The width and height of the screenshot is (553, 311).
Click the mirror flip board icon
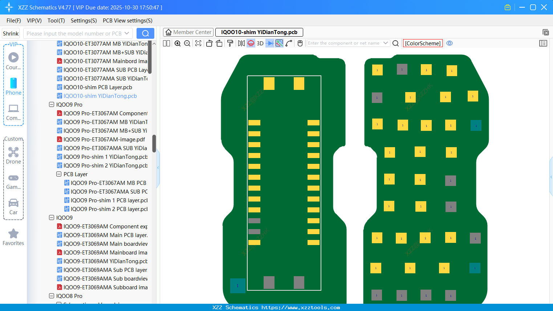click(x=241, y=43)
